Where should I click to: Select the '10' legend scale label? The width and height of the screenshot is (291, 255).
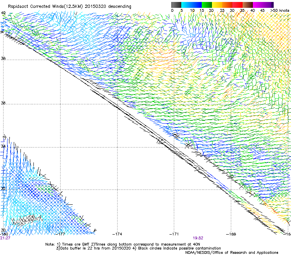pyautogui.click(x=192, y=11)
